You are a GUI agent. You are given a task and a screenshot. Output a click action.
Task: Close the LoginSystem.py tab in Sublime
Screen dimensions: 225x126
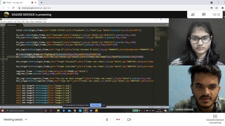coord(20,25)
